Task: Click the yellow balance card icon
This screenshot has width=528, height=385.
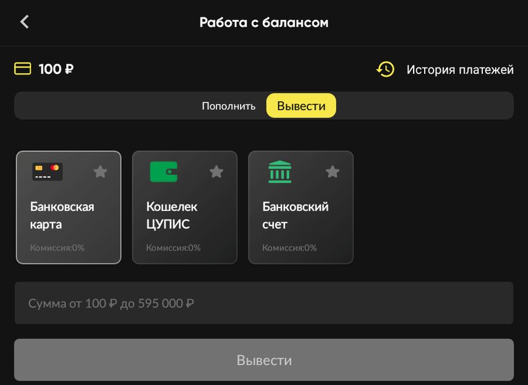Action: coord(23,69)
